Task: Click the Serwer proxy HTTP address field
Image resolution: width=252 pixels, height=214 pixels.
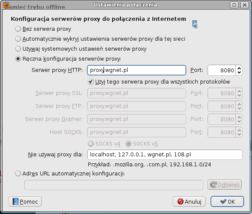Action: (x=136, y=70)
